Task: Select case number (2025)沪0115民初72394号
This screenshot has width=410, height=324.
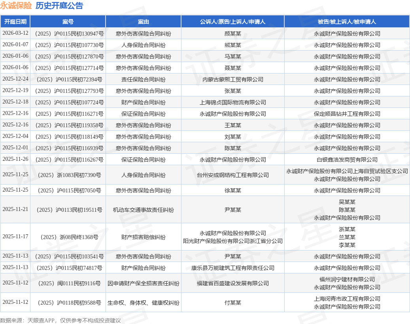Action: pos(69,80)
